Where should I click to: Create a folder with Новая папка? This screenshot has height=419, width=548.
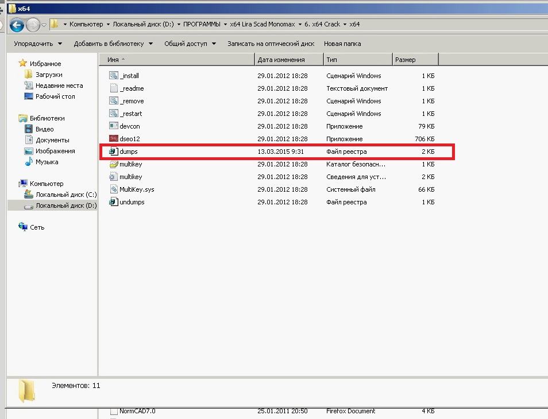[342, 44]
